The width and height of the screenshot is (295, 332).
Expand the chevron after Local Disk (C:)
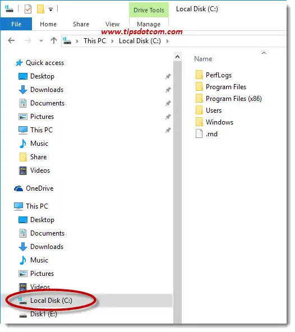coord(167,41)
